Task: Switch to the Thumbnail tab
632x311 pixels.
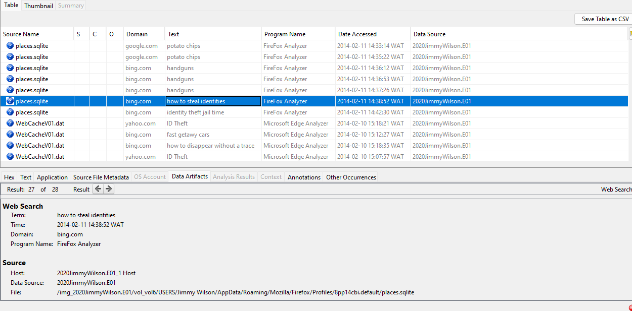Action: pos(38,6)
